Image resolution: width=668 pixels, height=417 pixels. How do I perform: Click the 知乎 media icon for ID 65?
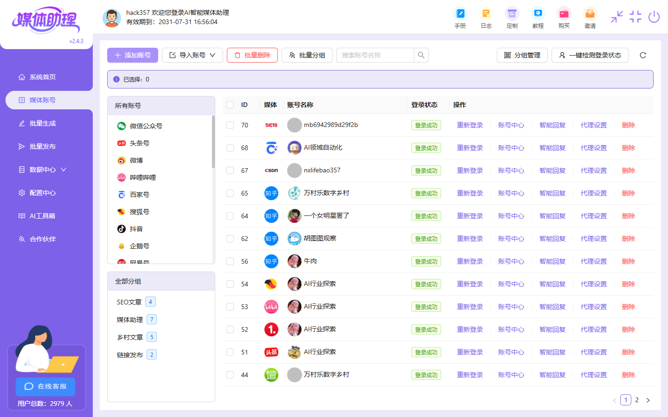[x=271, y=193]
